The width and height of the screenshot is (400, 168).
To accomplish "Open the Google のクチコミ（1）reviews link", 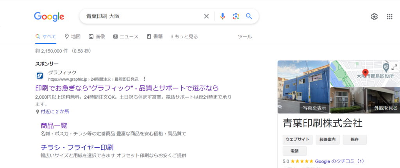I will click(339, 161).
